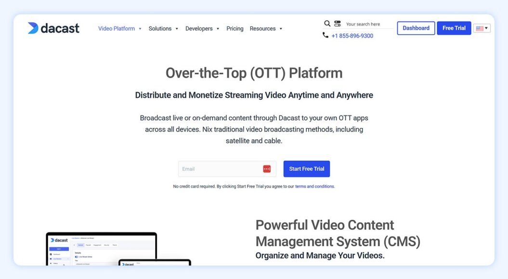Expand the Developers dropdown

tap(199, 28)
